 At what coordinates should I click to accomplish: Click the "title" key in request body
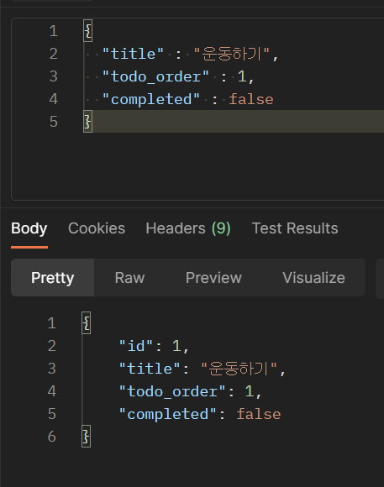(133, 54)
